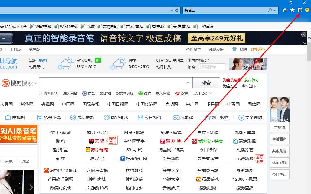Viewport: 311px width, 194px height.
Task: Open the Sogou search box dropdown arrow
Action: coord(188,82)
